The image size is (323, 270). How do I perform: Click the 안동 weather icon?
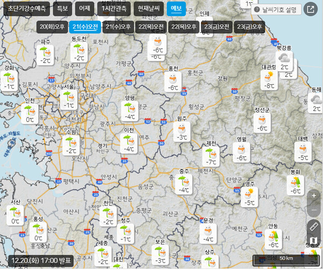pos(273,239)
